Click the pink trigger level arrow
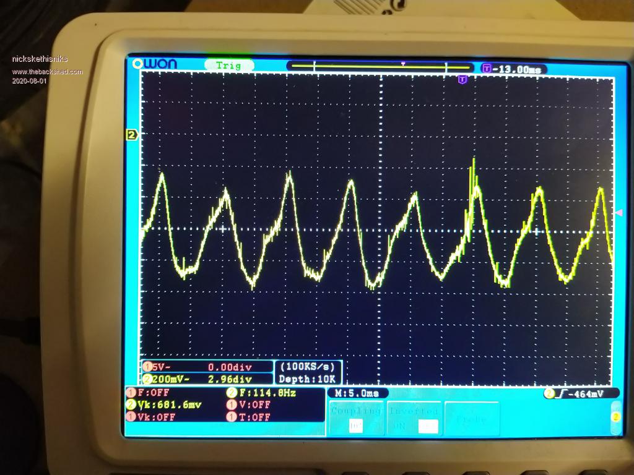 tap(619, 212)
